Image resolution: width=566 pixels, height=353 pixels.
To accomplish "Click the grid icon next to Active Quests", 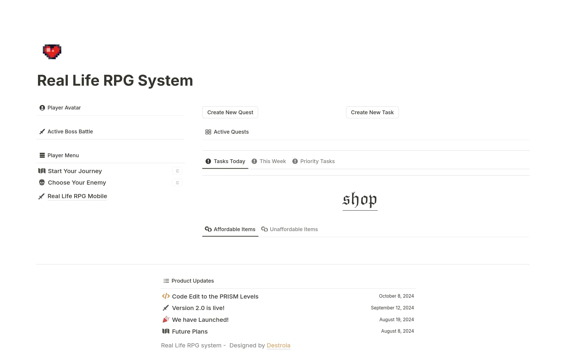I will (208, 132).
